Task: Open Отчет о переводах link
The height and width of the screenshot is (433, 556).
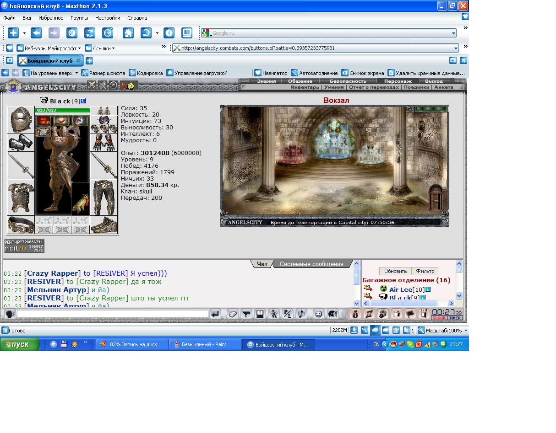Action: point(374,87)
